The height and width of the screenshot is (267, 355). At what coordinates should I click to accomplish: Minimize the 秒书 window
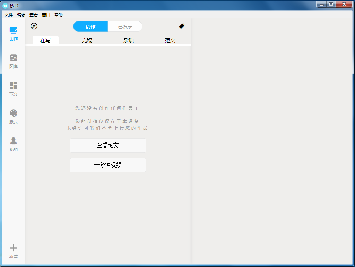coord(321,4)
